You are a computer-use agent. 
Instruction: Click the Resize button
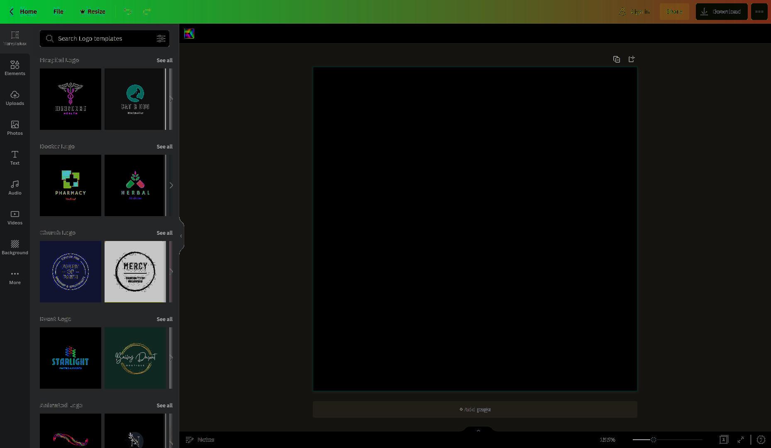[93, 12]
